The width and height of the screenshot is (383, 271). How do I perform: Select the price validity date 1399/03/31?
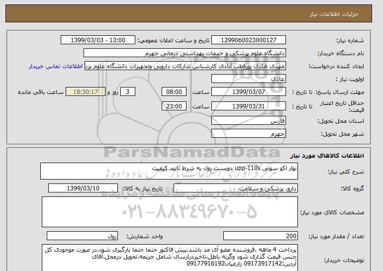[248, 106]
